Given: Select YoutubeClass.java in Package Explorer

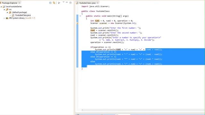Looking at the screenshot, I should pos(23,15).
